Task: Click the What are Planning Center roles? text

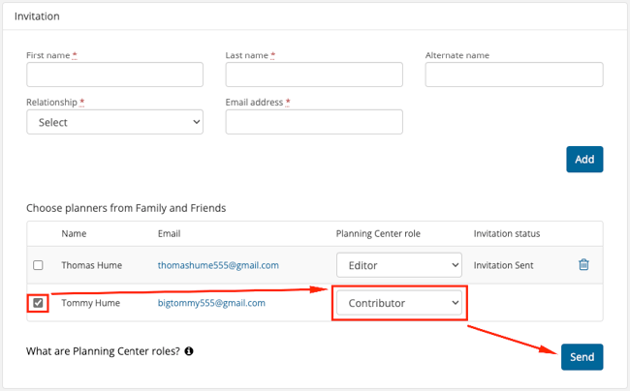Action: [x=104, y=351]
